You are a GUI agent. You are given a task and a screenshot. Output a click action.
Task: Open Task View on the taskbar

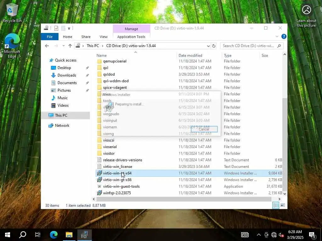pos(38,234)
